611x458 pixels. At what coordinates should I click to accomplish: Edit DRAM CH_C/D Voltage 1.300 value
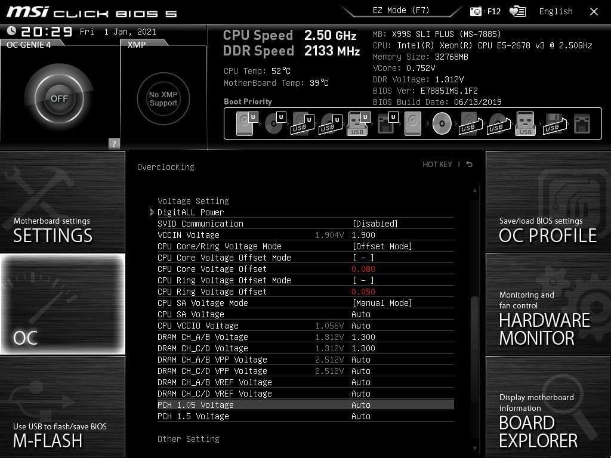363,348
